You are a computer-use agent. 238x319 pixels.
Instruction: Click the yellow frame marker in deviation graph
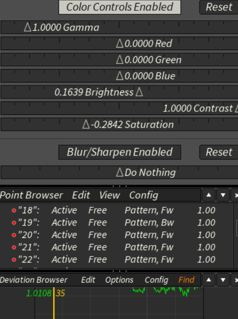[54, 303]
